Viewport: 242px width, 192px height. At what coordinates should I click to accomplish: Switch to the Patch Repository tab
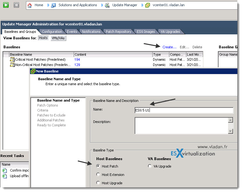click(119, 32)
